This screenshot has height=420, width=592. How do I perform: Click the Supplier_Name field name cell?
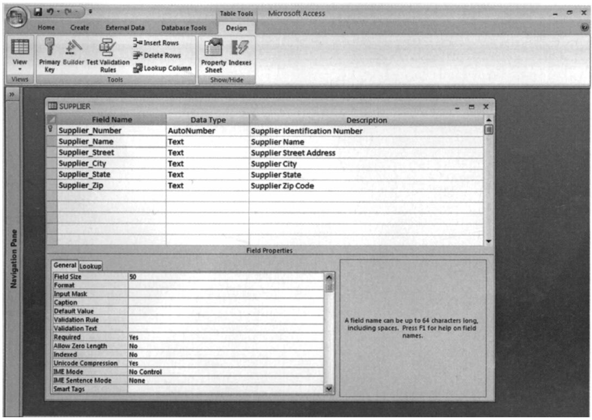tap(111, 141)
